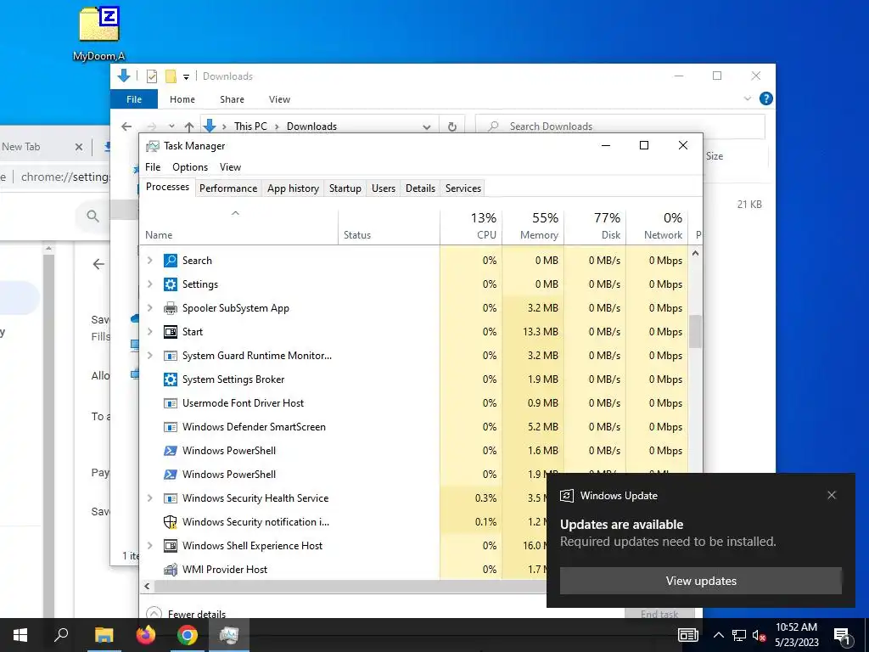Expand the Settings process group

149,284
